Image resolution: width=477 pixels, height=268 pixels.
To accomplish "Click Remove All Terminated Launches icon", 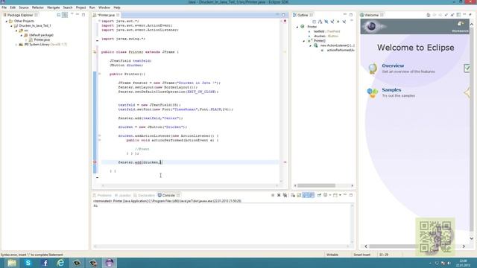I will (285, 195).
